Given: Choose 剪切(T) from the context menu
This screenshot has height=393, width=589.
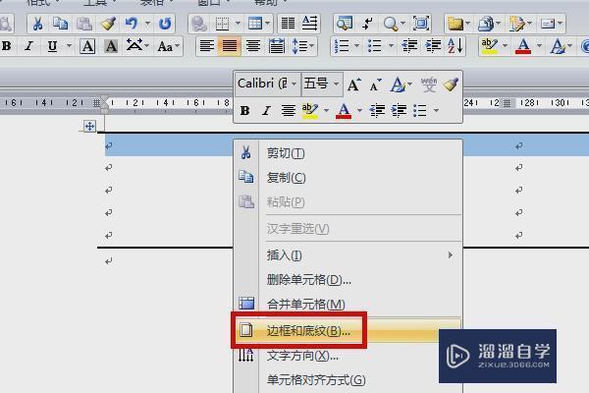Looking at the screenshot, I should (348, 153).
